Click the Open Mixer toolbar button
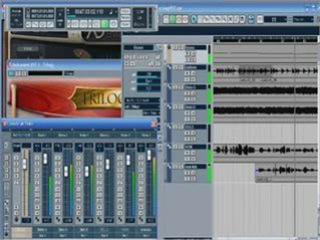 coord(185,19)
